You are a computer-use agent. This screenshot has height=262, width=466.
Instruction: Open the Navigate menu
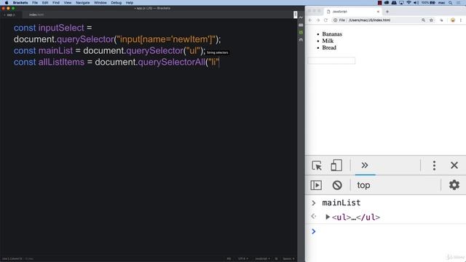pyautogui.click(x=82, y=3)
